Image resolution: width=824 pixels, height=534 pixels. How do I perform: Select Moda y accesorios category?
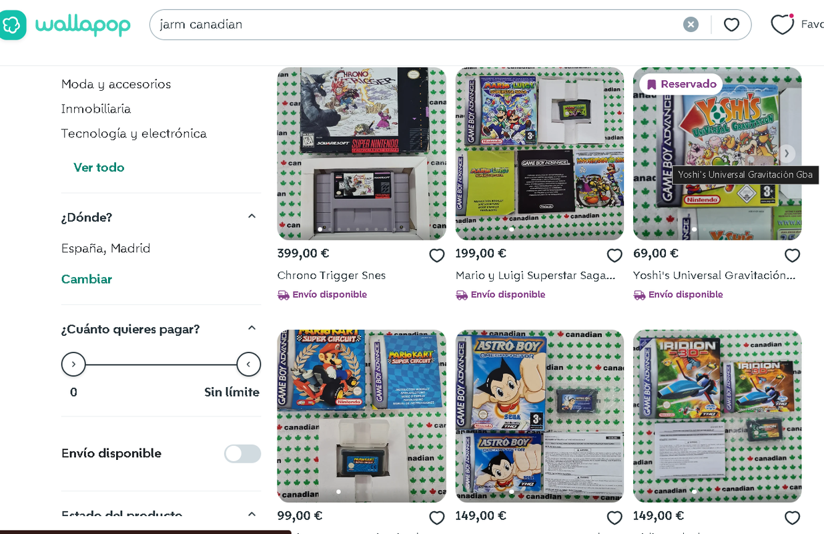click(116, 84)
